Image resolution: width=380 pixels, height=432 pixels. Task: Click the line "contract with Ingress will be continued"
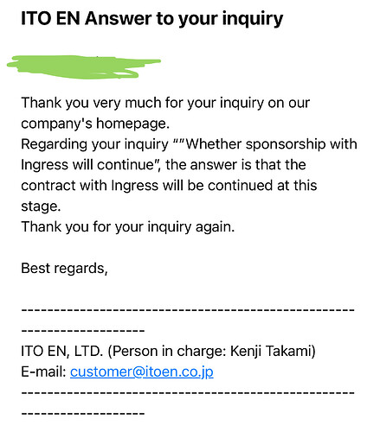click(x=169, y=186)
